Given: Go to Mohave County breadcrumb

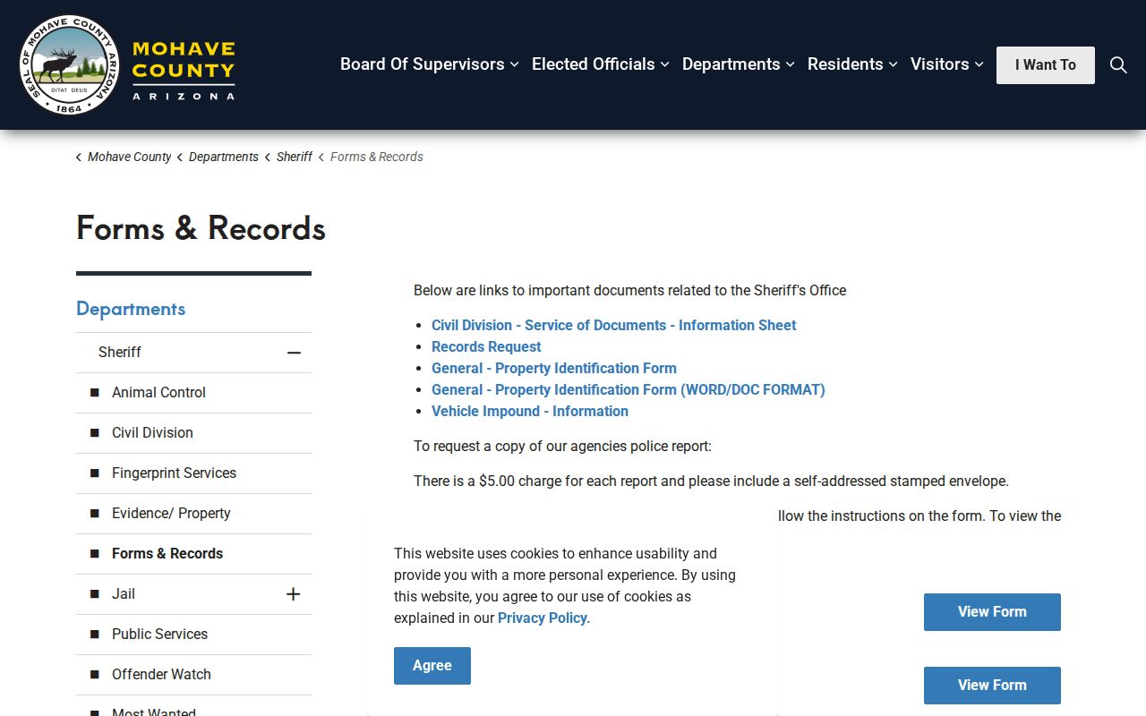Looking at the screenshot, I should pos(129,157).
